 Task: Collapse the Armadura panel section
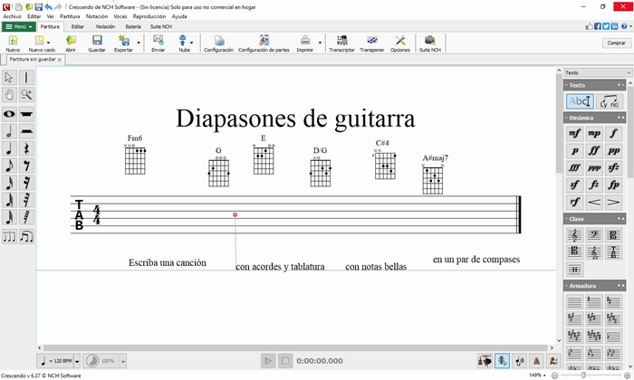566,286
